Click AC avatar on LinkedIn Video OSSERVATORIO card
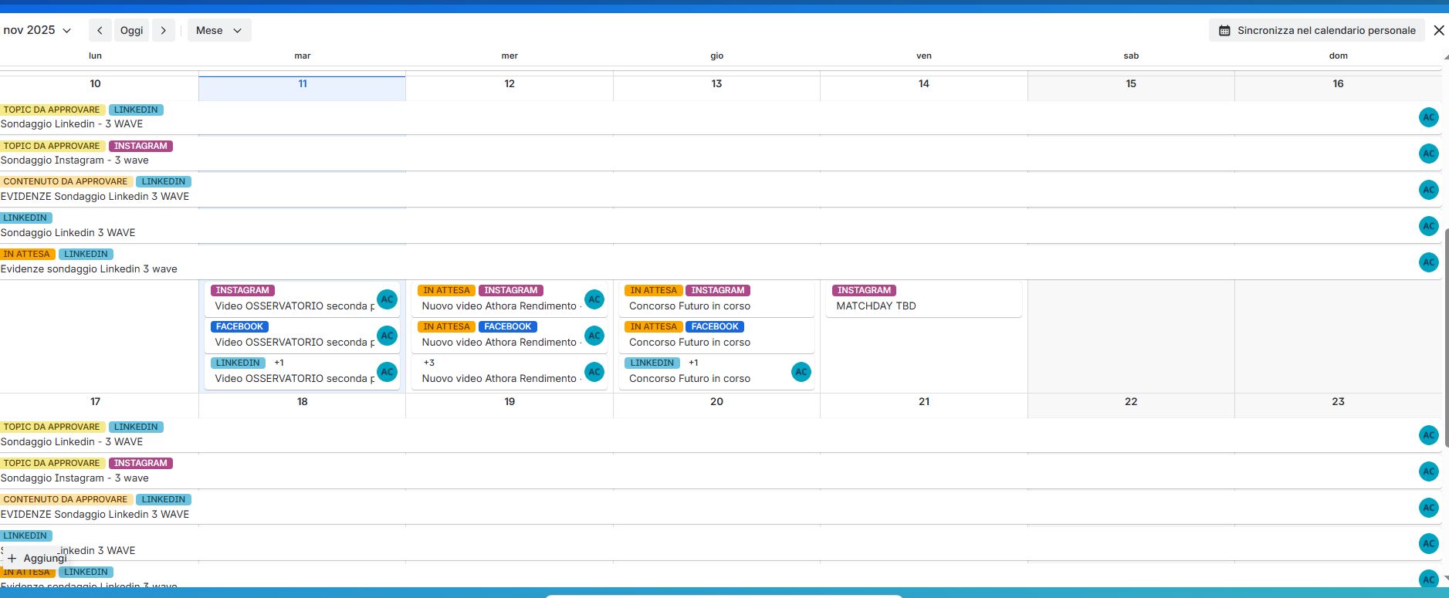 [x=388, y=372]
